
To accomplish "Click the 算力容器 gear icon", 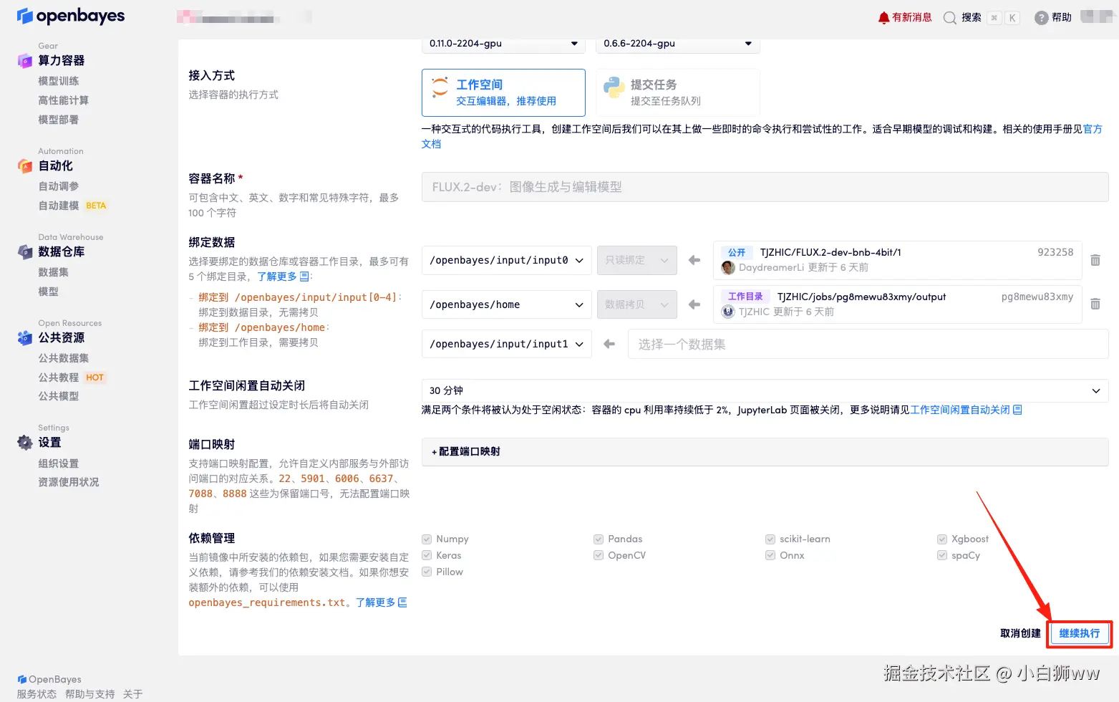I will pyautogui.click(x=25, y=61).
